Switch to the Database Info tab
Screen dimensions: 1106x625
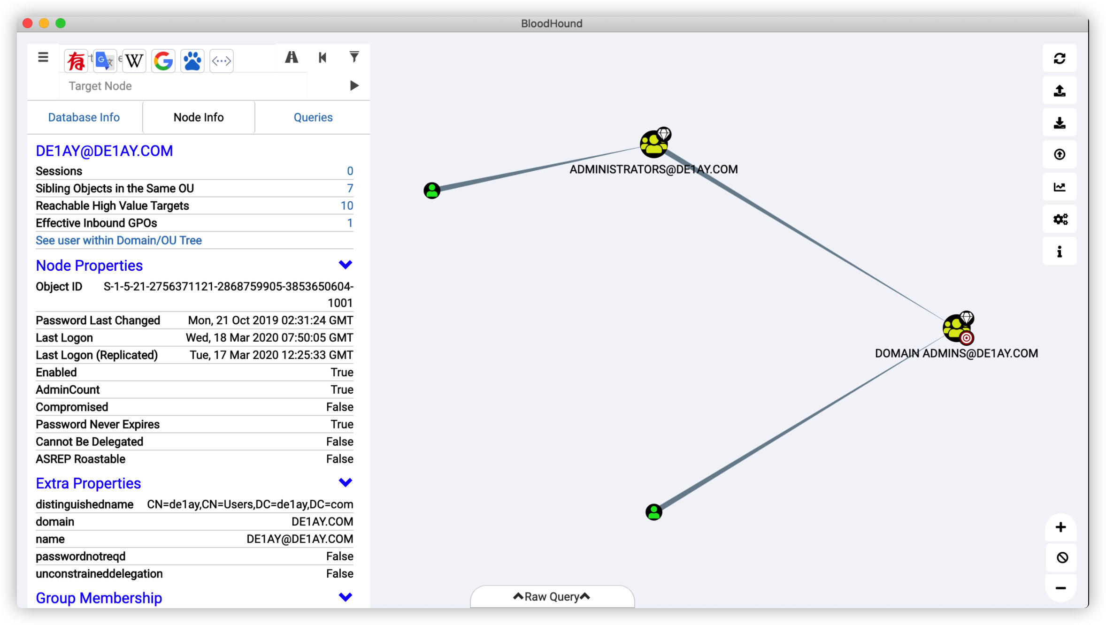click(x=84, y=117)
